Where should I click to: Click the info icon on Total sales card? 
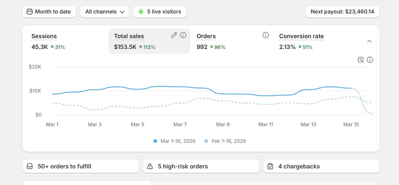click(x=183, y=35)
